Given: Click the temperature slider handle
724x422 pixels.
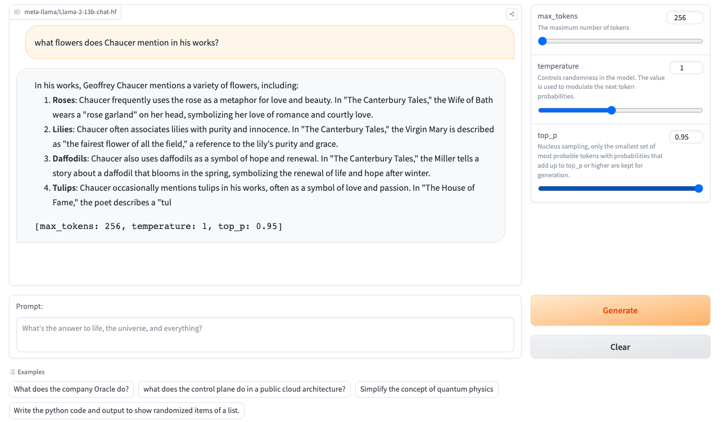Looking at the screenshot, I should click(612, 110).
